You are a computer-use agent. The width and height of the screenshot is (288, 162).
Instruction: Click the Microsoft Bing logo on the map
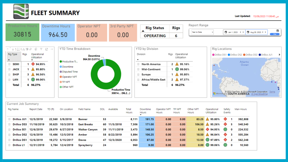[220, 93]
